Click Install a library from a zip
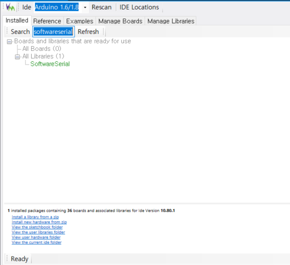Image resolution: width=290 pixels, height=265 pixels. coord(35,217)
